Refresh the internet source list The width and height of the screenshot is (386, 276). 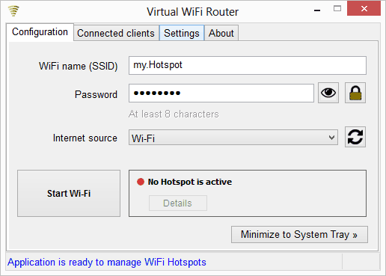(355, 137)
